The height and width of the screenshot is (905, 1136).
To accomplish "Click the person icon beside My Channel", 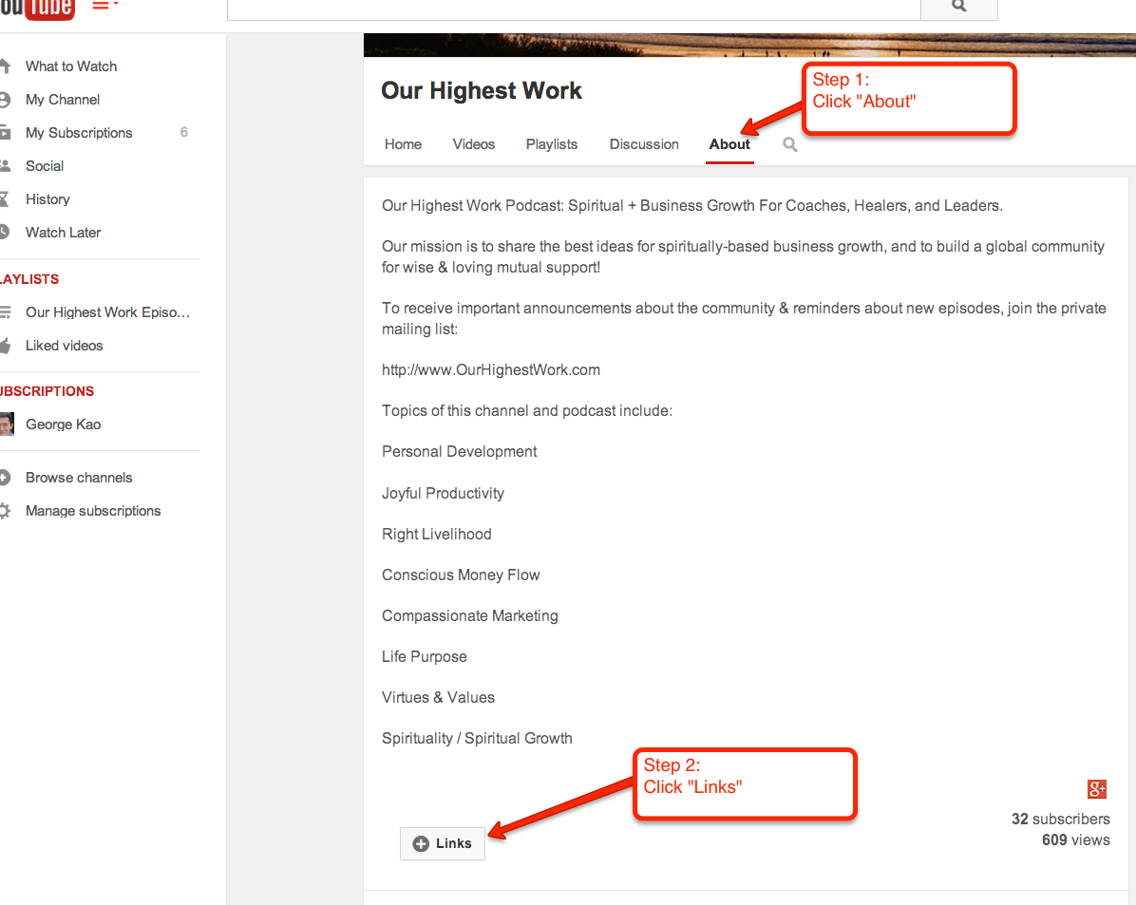I will [5, 100].
